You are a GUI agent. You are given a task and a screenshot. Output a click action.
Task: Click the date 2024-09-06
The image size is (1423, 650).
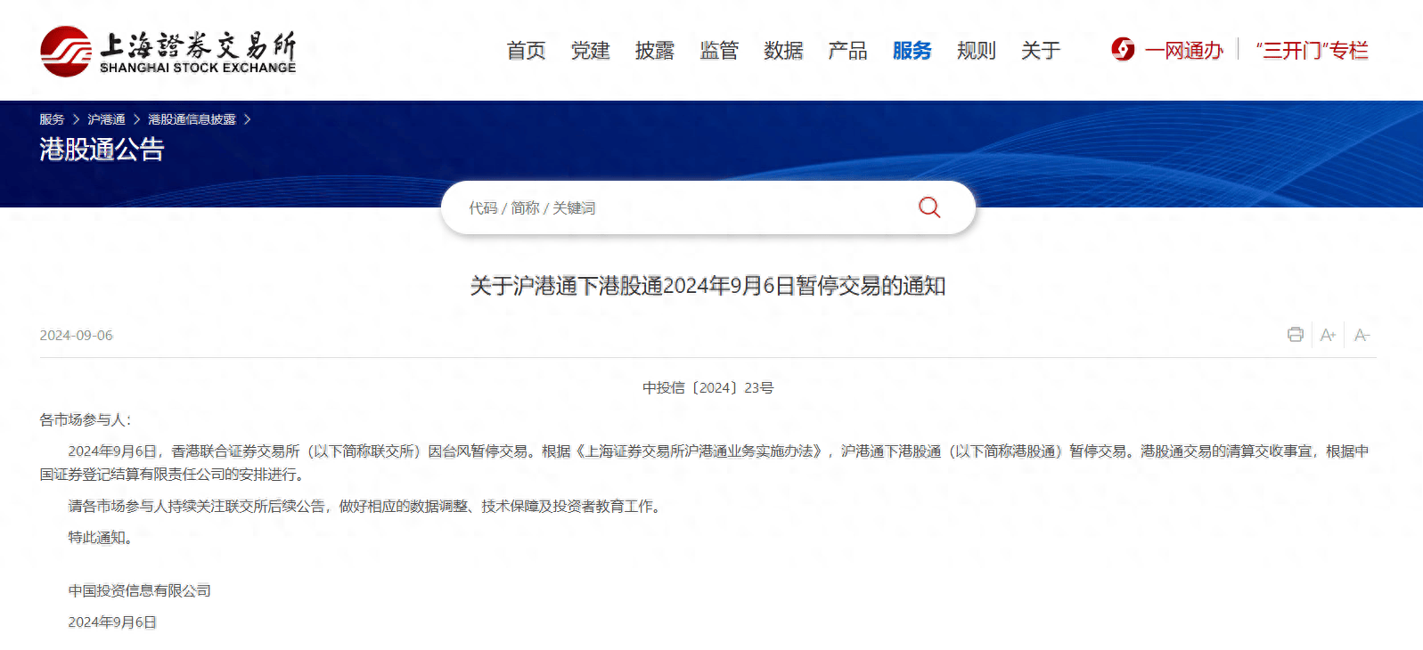[x=76, y=336]
